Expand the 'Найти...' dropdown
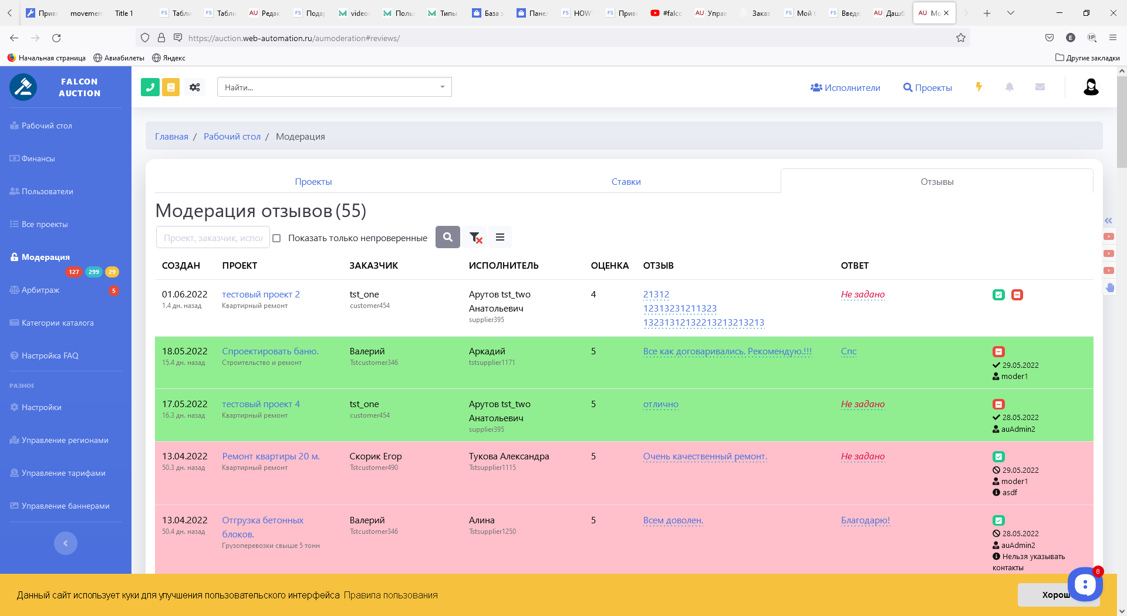This screenshot has width=1127, height=616. pos(442,87)
